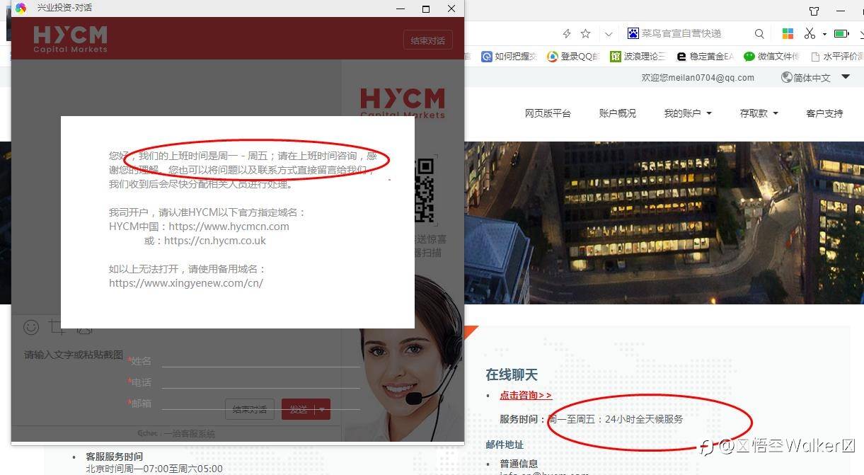Click the lightning speed-mode icon in address bar
The image size is (864, 475).
coord(567,33)
